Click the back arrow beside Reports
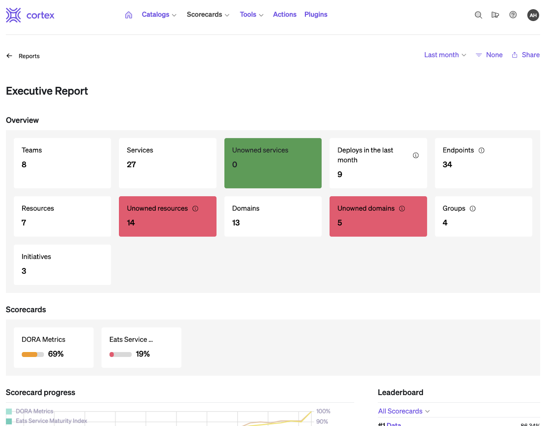The width and height of the screenshot is (550, 426). click(9, 56)
